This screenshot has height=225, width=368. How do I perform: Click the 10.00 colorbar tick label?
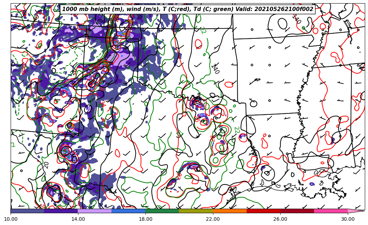tap(11, 219)
